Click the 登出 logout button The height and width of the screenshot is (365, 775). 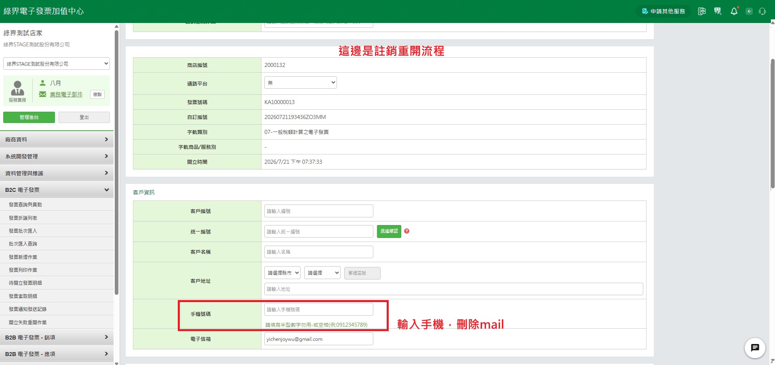pyautogui.click(x=84, y=117)
